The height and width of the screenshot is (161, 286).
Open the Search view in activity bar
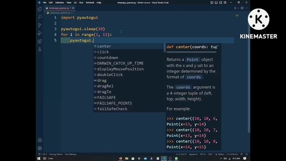40,17
